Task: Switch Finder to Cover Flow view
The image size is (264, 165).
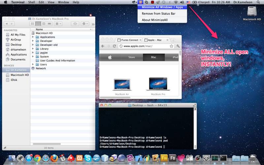Action: tap(49, 24)
